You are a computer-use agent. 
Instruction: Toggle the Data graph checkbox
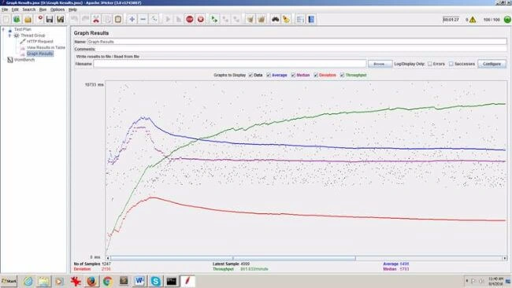(x=250, y=75)
